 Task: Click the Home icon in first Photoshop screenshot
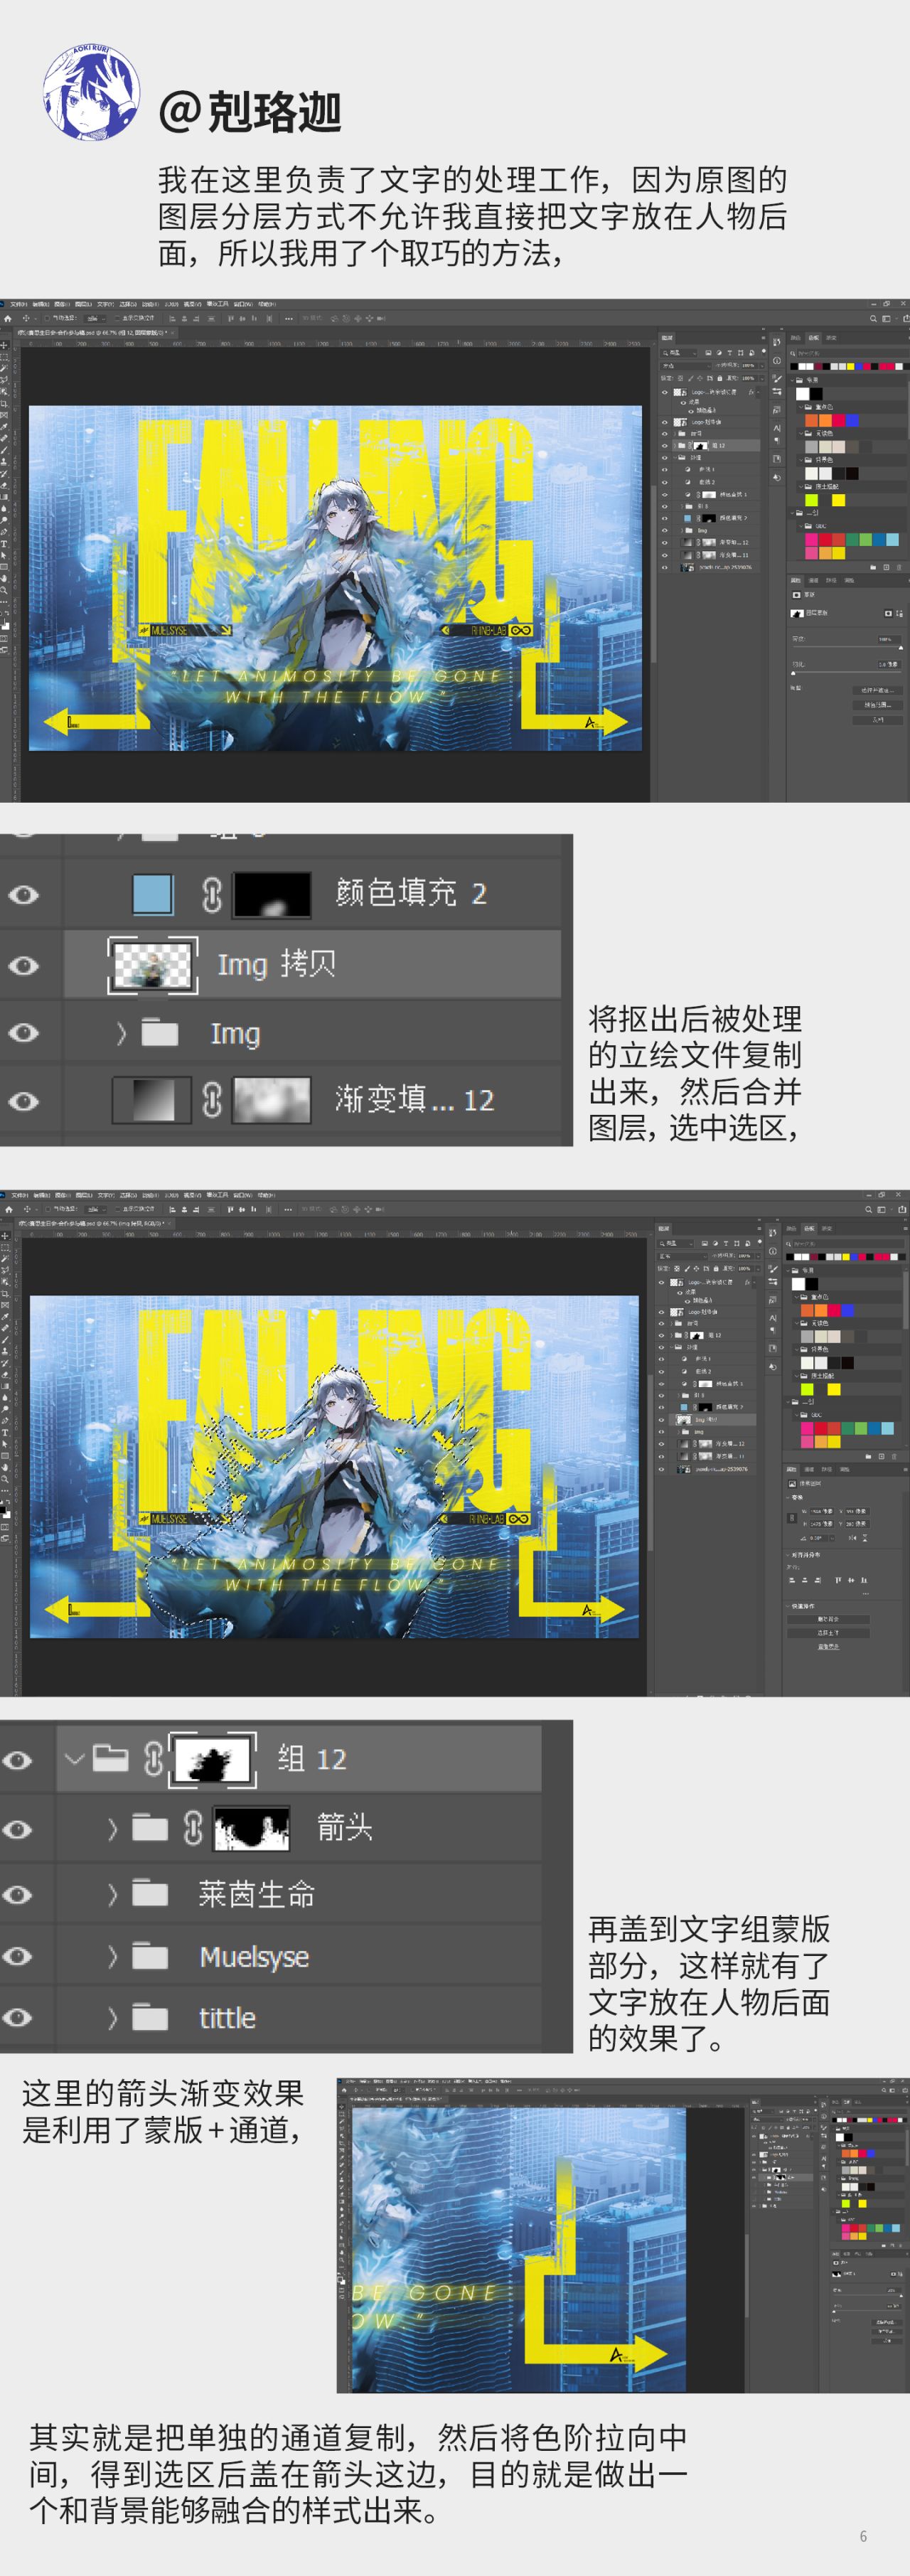(8, 318)
